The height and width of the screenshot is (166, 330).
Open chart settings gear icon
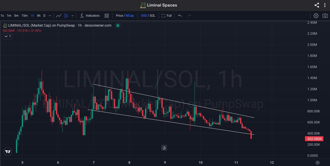(316, 16)
